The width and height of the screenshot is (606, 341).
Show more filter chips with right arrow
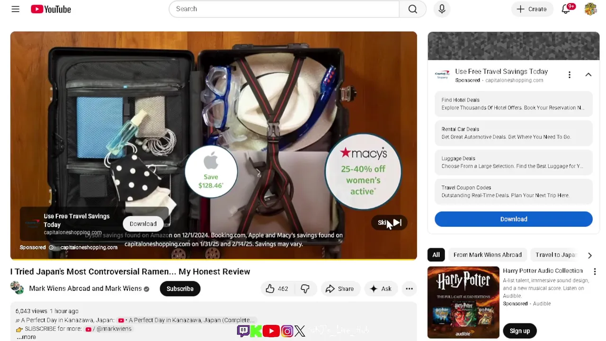tap(589, 255)
